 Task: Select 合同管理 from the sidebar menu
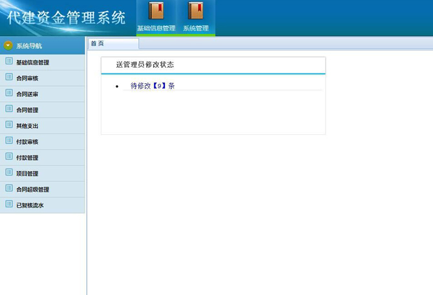click(27, 110)
